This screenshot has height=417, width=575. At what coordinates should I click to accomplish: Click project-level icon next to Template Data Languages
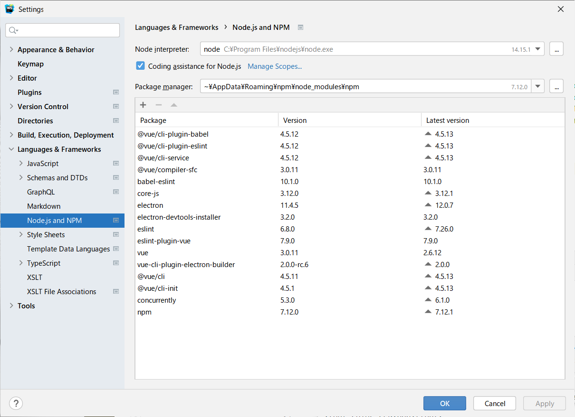pos(115,249)
